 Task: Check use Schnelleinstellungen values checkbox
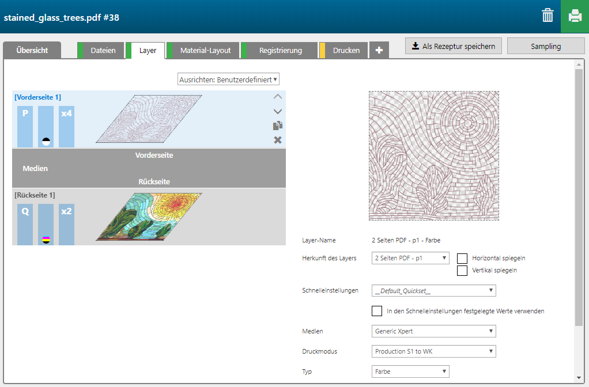coord(377,311)
